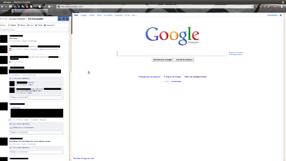This screenshot has height=161, width=286.
Task: Open the URL bar history dropdown arrow
Action: (x=252, y=7)
